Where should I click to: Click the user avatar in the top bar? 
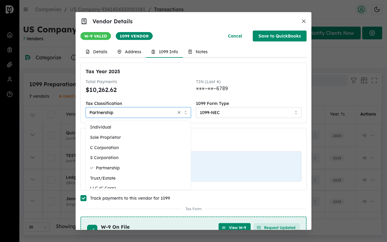(361, 9)
